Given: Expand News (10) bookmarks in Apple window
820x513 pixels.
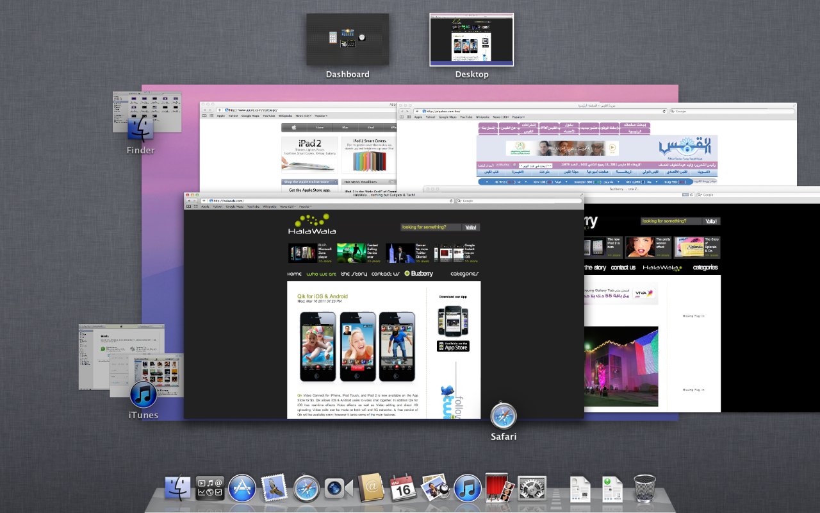Looking at the screenshot, I should pos(304,116).
